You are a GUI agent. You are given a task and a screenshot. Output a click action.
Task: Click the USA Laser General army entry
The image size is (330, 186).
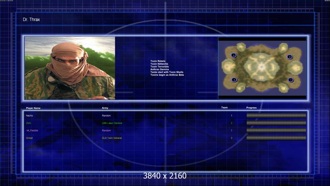pos(112,123)
